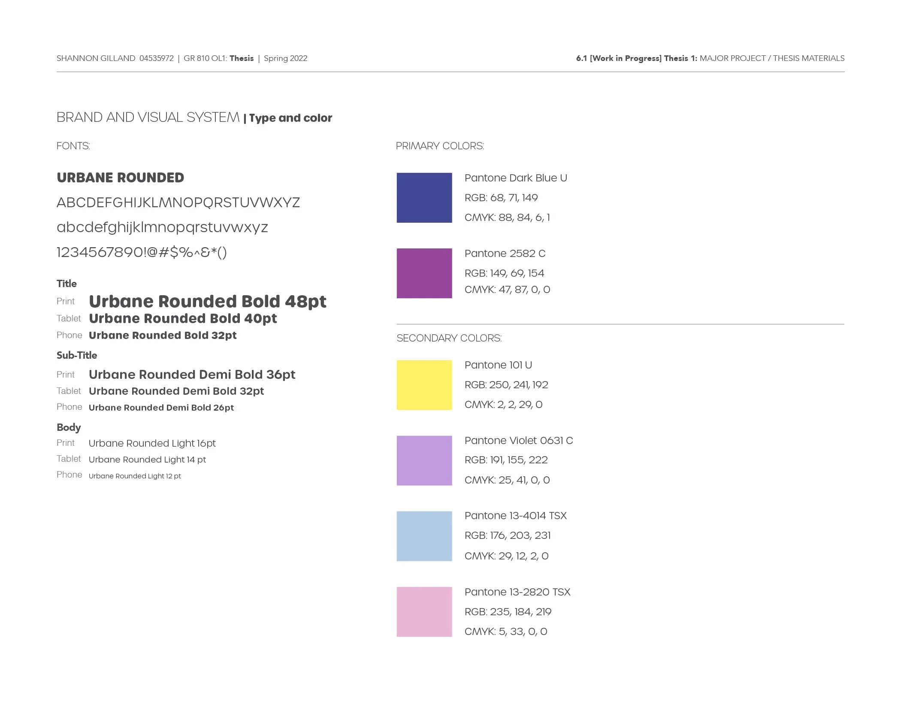This screenshot has width=901, height=708.
Task: Click the Urbane Rounded Bold 40pt text
Action: [x=183, y=319]
